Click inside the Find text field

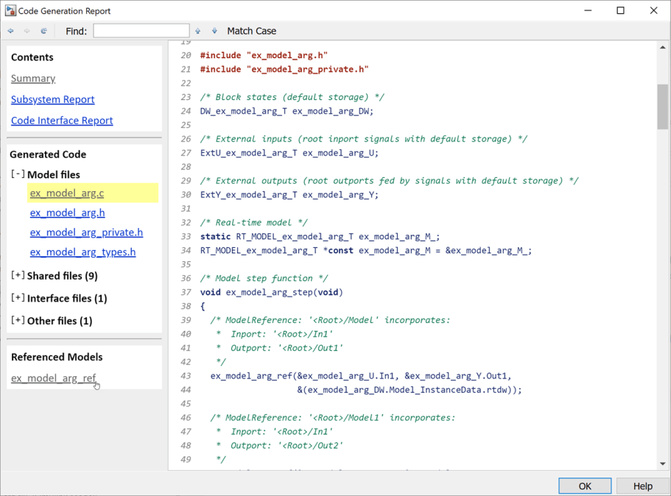141,31
